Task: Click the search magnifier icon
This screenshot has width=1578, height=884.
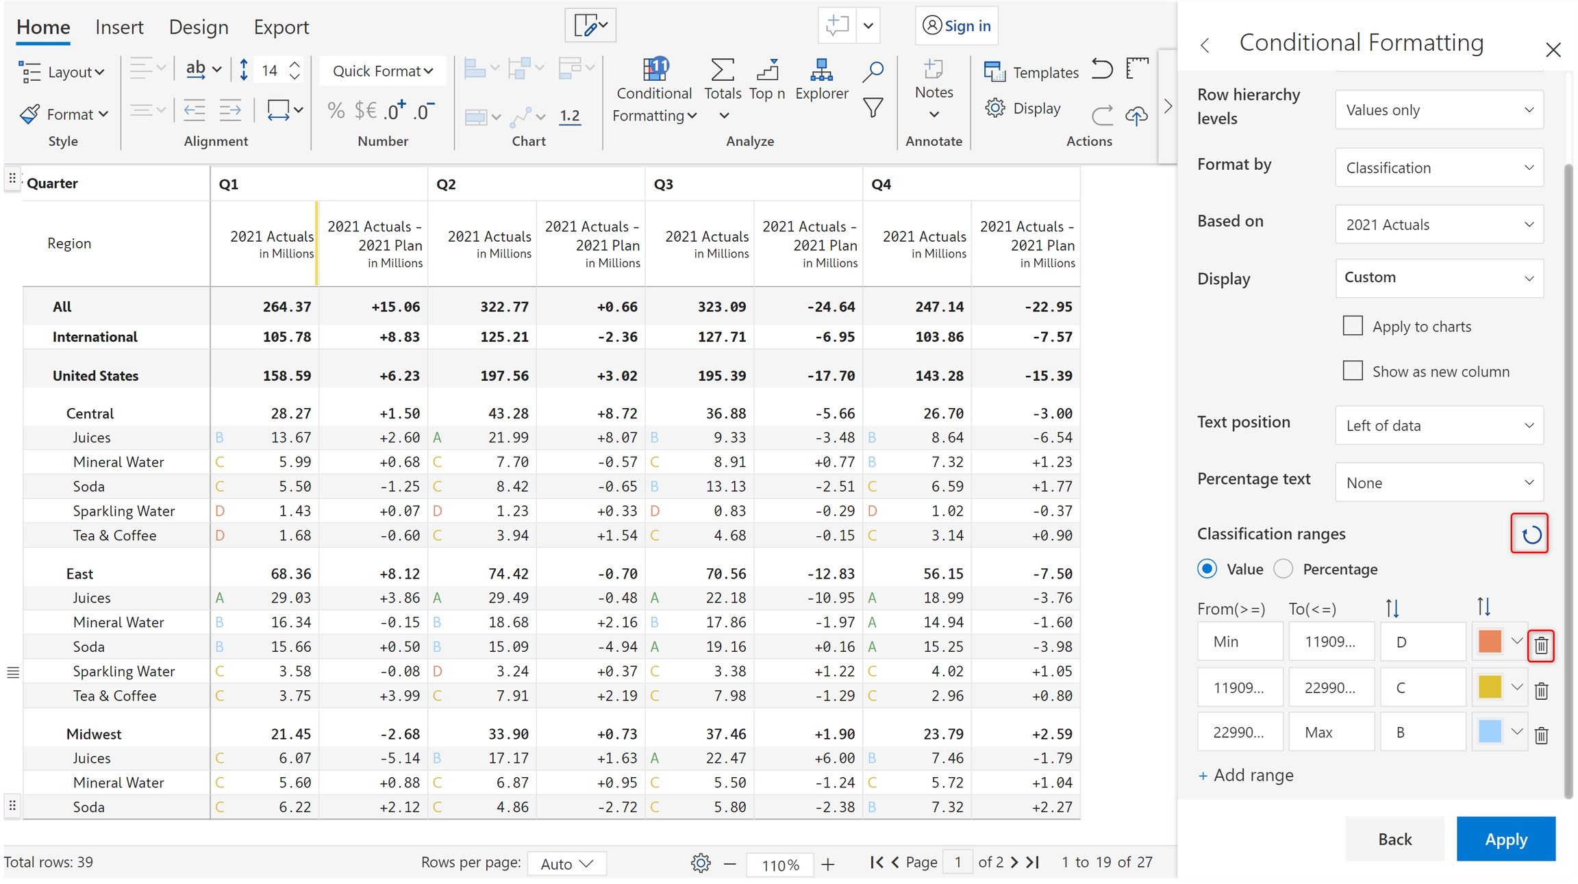Action: click(x=873, y=71)
